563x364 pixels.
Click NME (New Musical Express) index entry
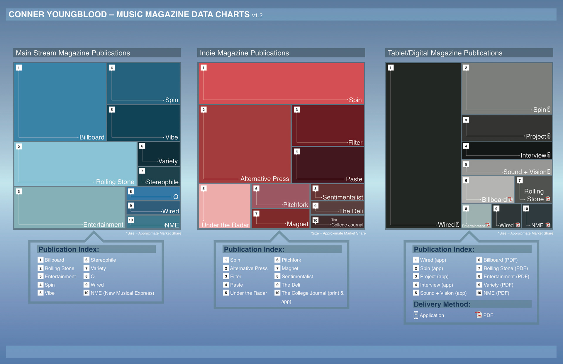click(122, 293)
